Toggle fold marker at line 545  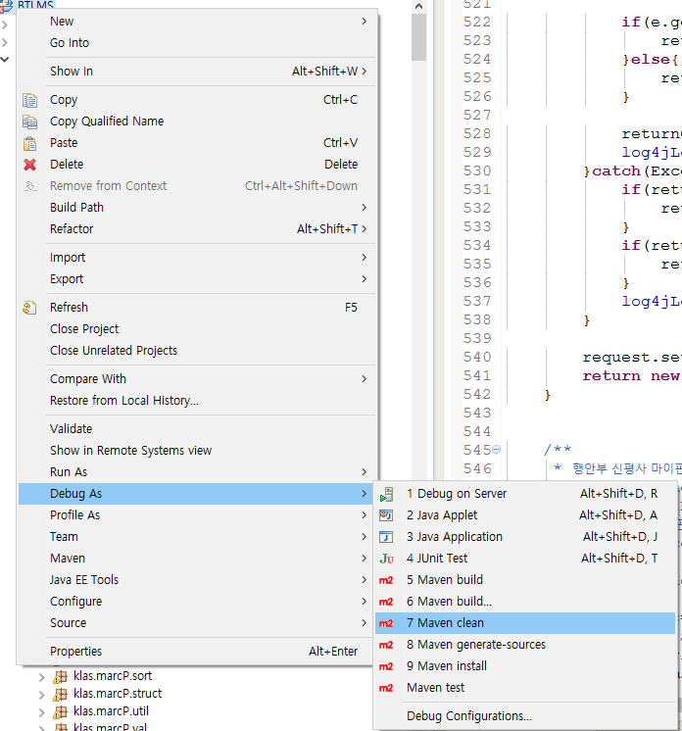497,450
